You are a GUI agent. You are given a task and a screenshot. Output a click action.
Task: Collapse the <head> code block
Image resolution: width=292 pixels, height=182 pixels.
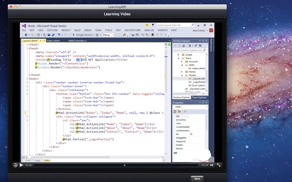pos(27,48)
